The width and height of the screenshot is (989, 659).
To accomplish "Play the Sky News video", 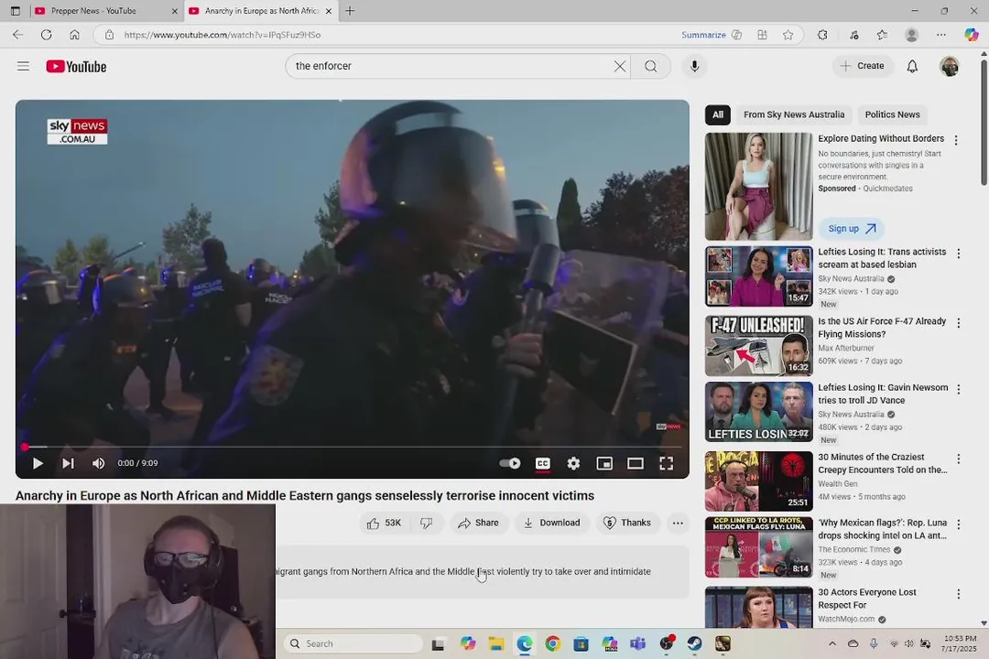I will 38,463.
